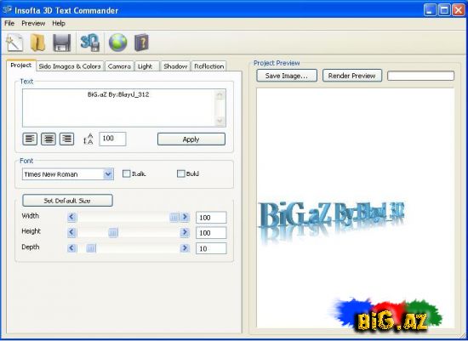Align text left
Screen dimensions: 468x341
[x=30, y=139]
